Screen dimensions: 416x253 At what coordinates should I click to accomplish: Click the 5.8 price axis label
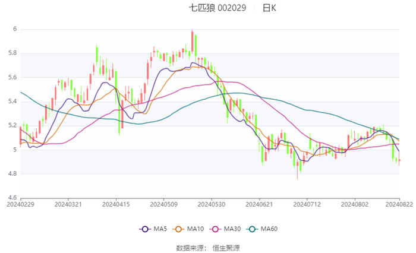coord(13,53)
